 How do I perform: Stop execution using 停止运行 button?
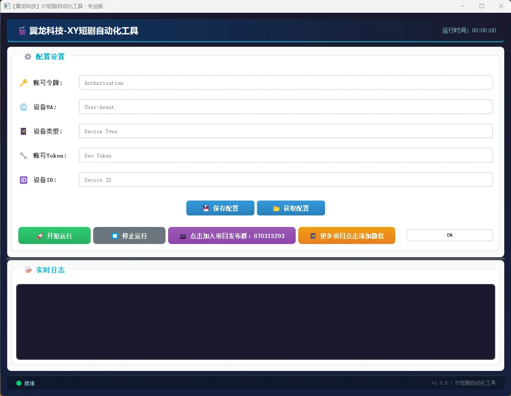pyautogui.click(x=129, y=236)
